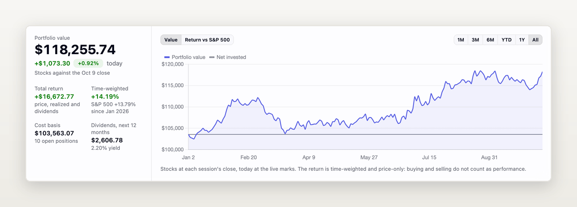The width and height of the screenshot is (577, 207).
Task: Click the $105,000 y-axis label
Action: [174, 128]
